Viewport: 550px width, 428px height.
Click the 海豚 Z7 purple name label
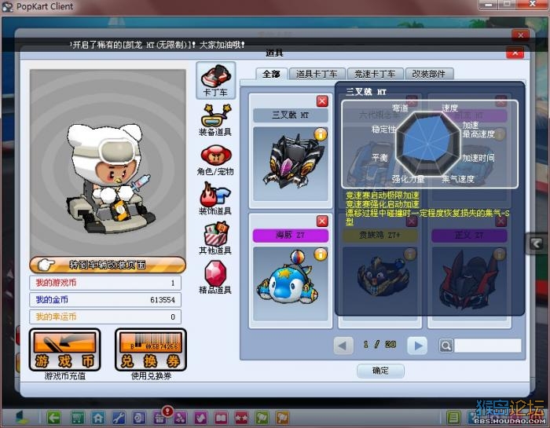tap(291, 236)
